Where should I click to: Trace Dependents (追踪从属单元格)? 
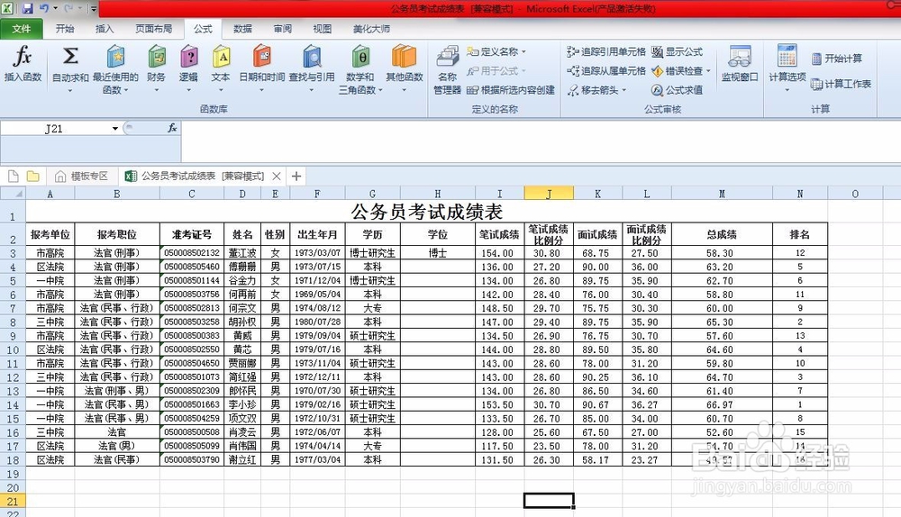(x=606, y=70)
